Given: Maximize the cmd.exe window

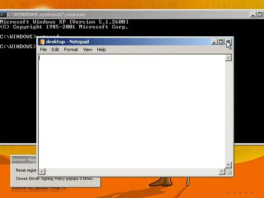Looking at the screenshot, I should [x=259, y=14].
